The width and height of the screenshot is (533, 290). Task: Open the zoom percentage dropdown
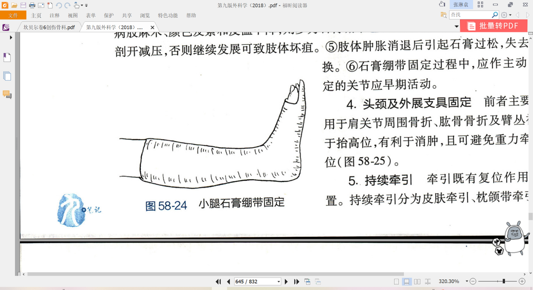467,281
